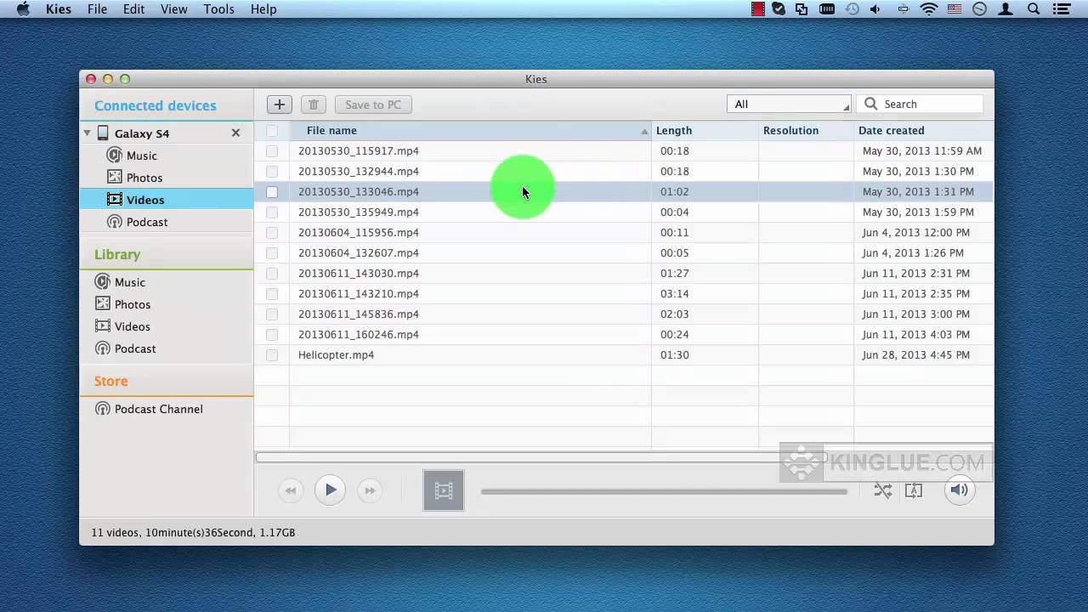Open Notification Center list icon
The image size is (1088, 612).
tap(1060, 9)
